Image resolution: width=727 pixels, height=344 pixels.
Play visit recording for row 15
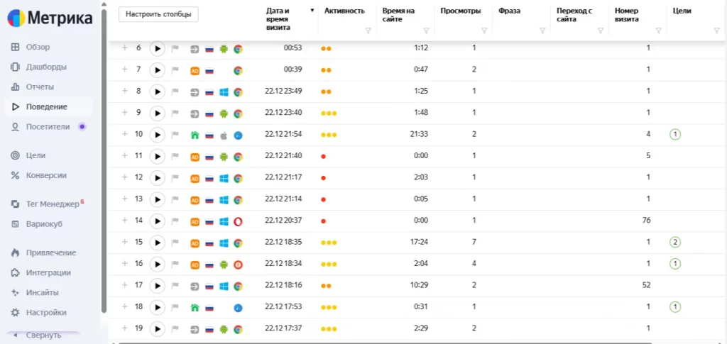[x=158, y=242]
